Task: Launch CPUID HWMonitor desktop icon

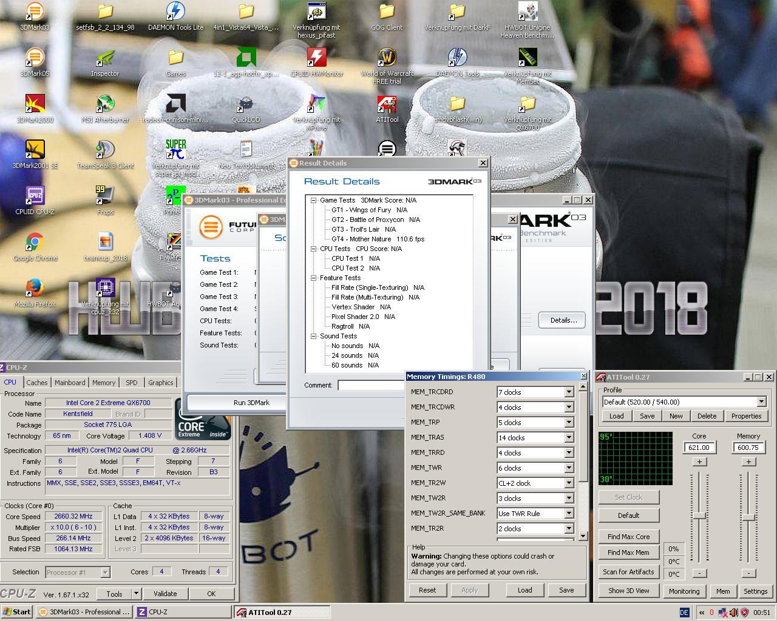Action: (x=316, y=62)
